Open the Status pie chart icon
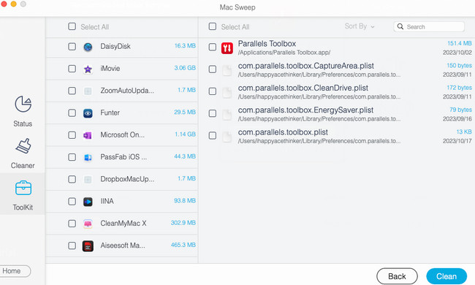Viewport: 475px width, 285px height. point(23,104)
